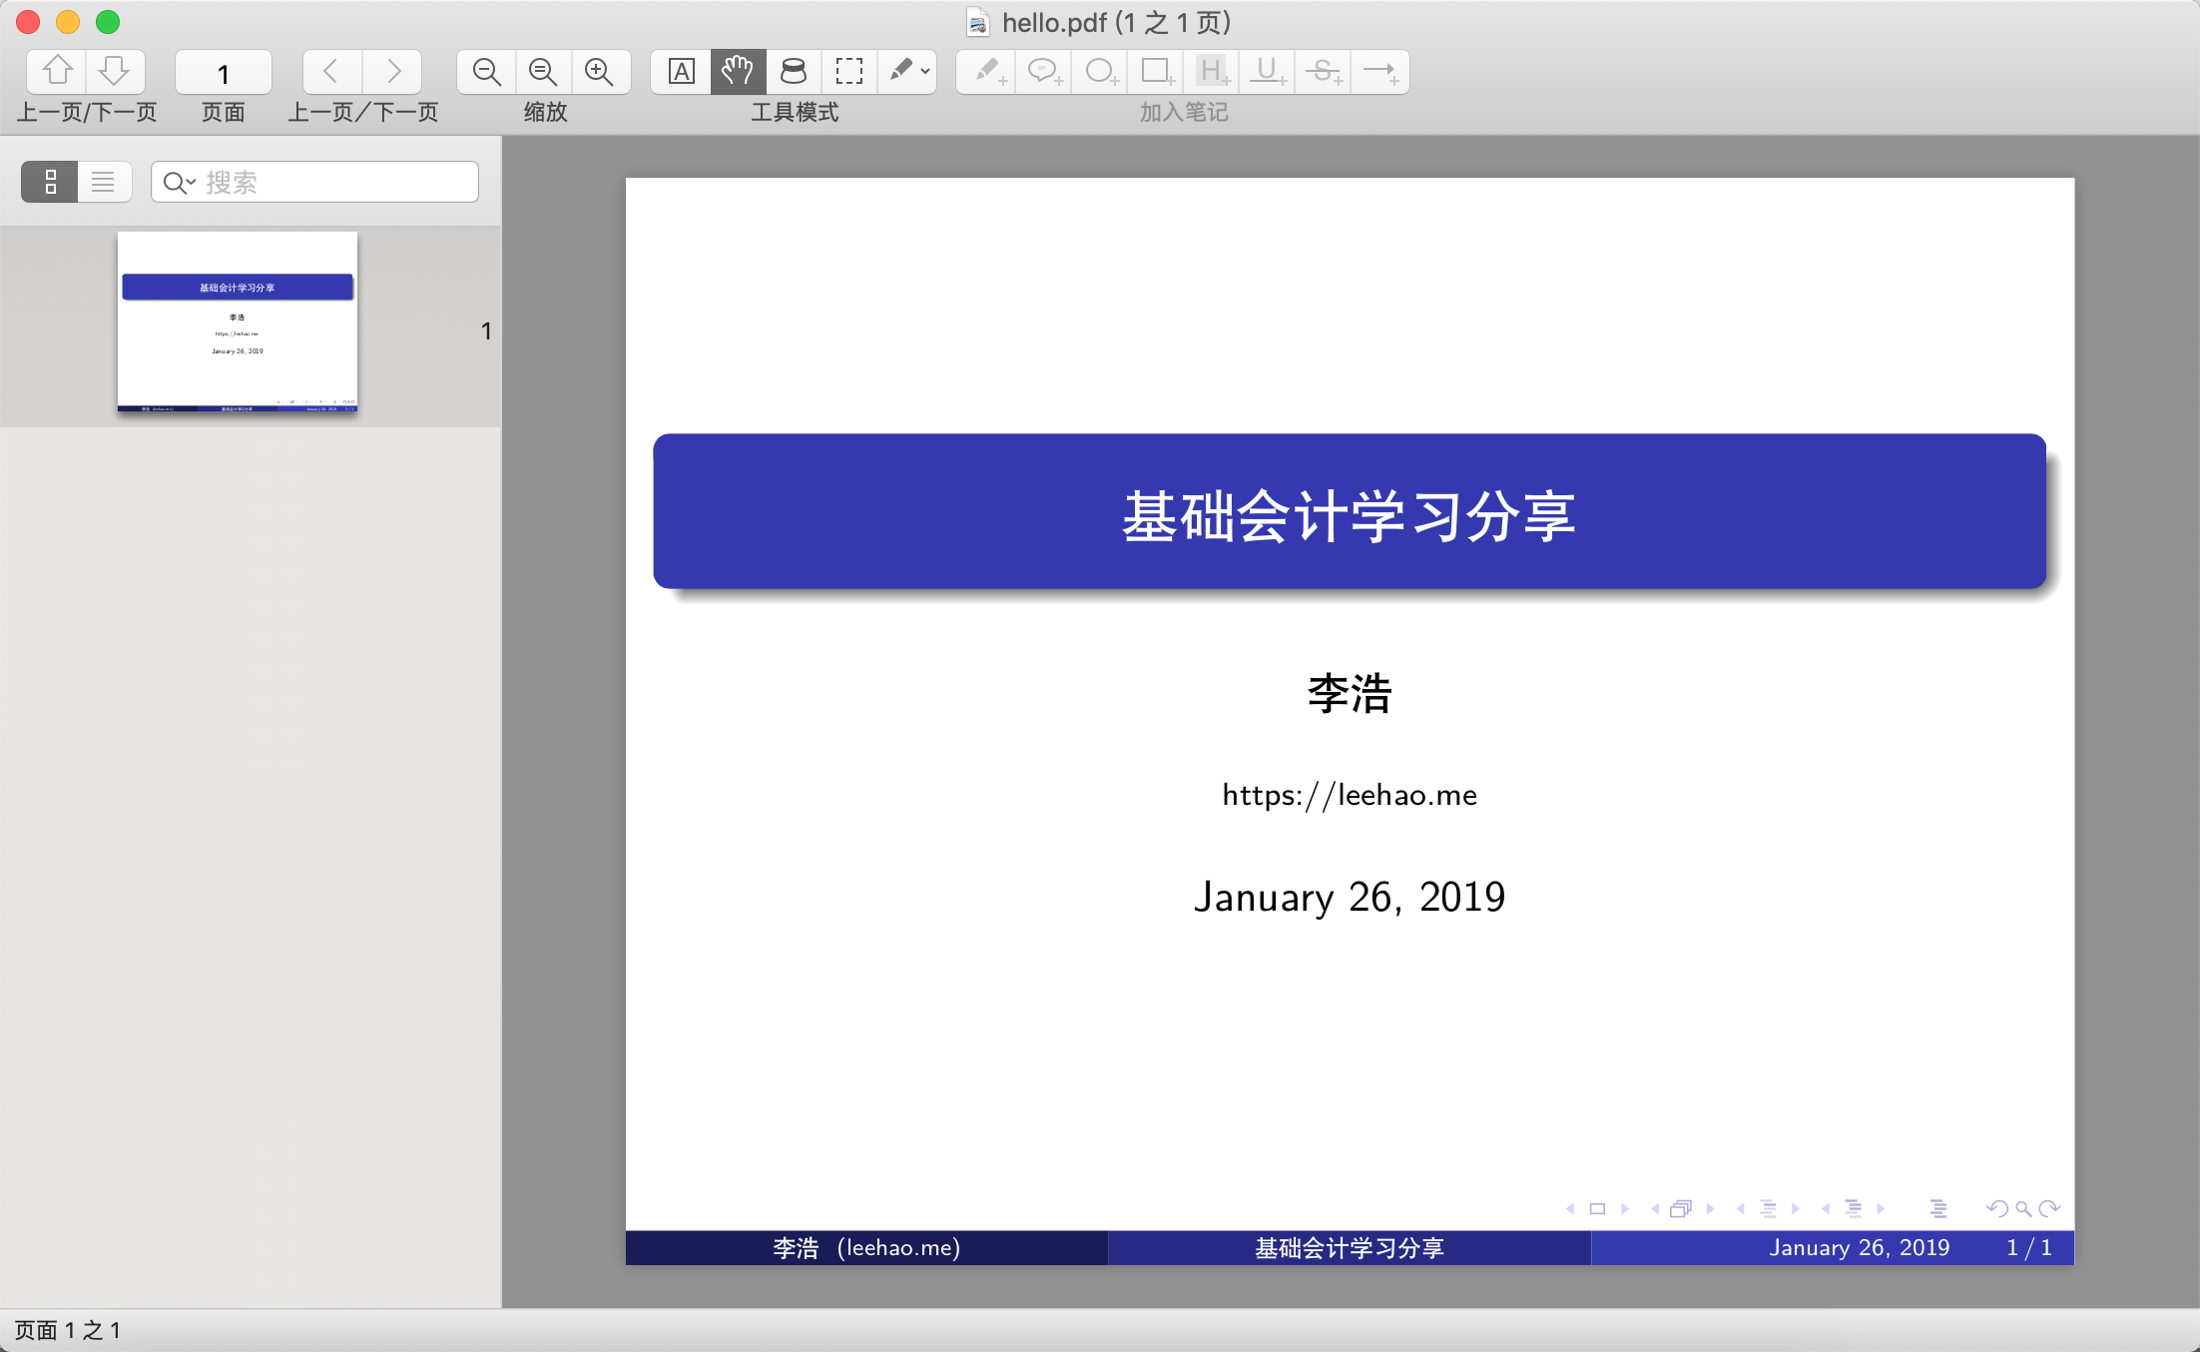The image size is (2200, 1352).
Task: Add an anchored speech-bubble note
Action: tap(1043, 71)
